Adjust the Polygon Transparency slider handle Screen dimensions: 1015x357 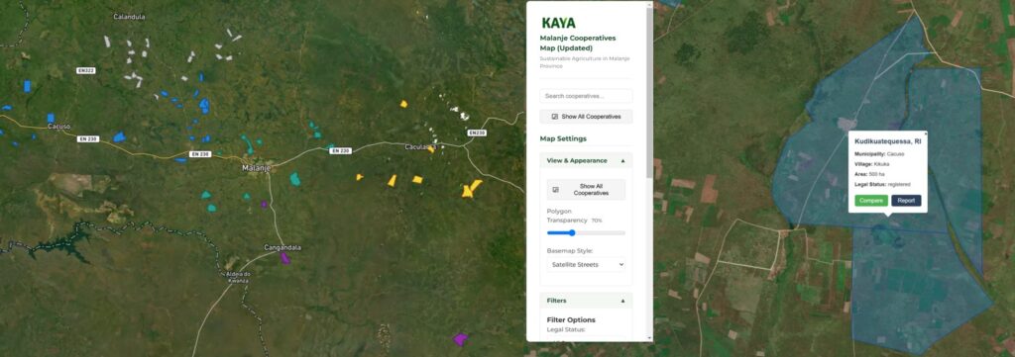(x=572, y=233)
